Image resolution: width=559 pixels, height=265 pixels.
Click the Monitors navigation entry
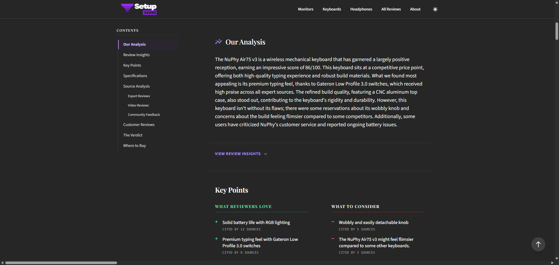tap(305, 9)
